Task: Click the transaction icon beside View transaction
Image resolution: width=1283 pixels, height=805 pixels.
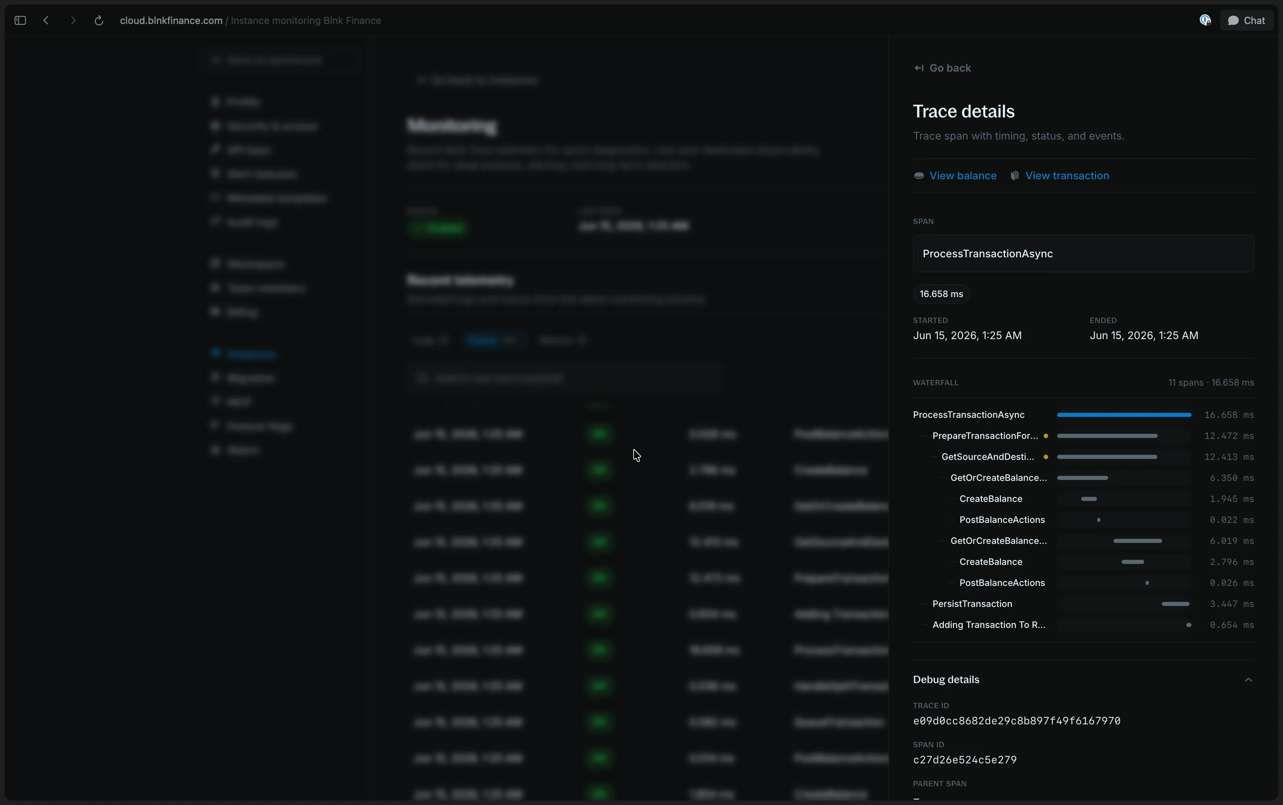Action: point(1015,176)
